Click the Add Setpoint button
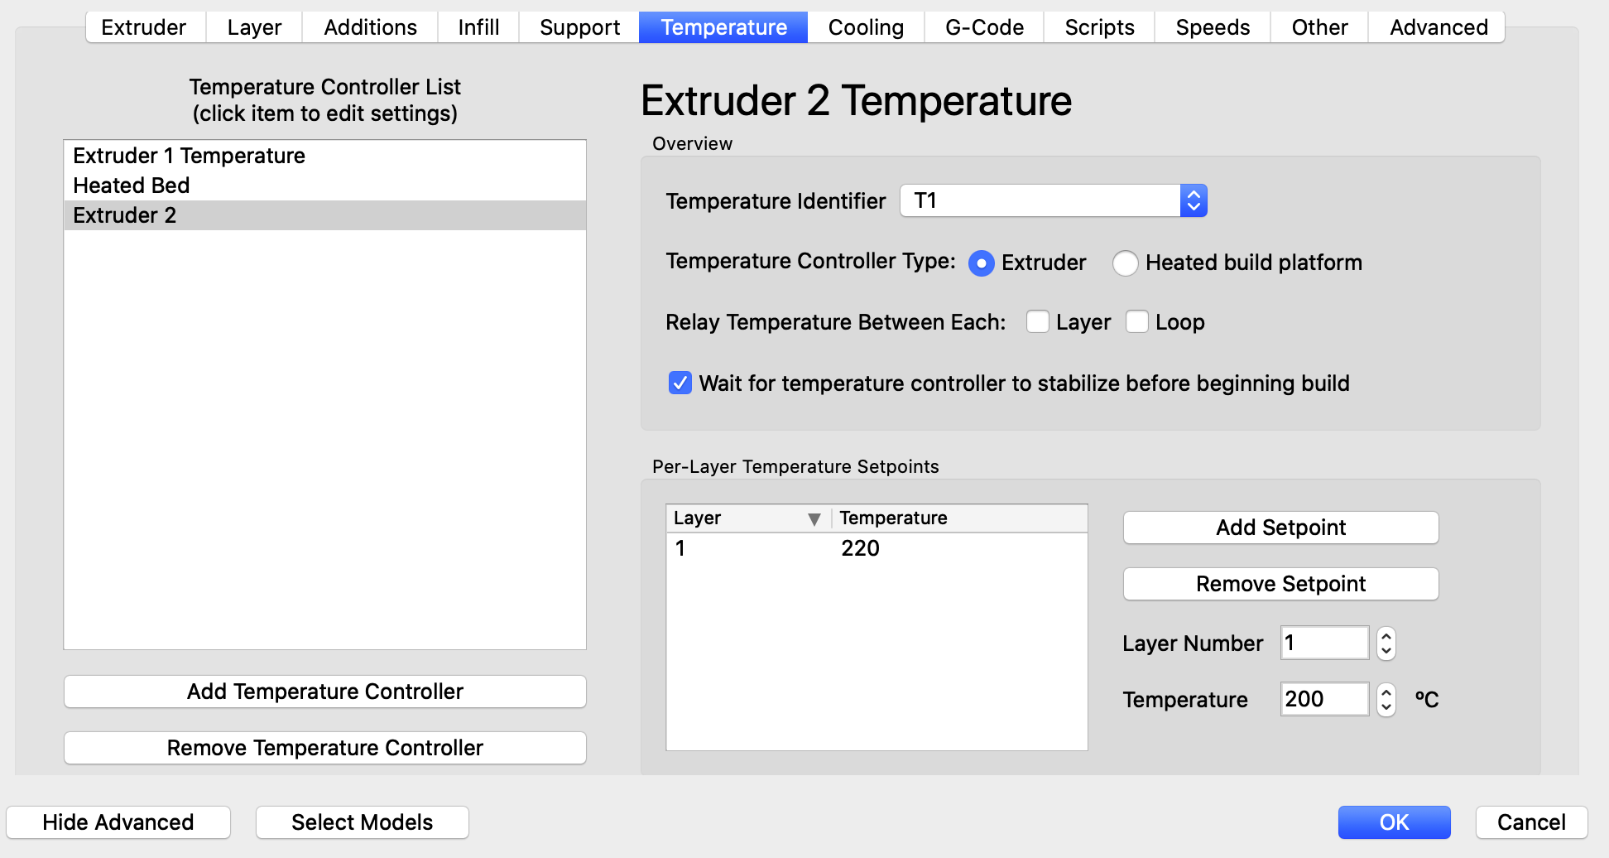 coord(1280,528)
